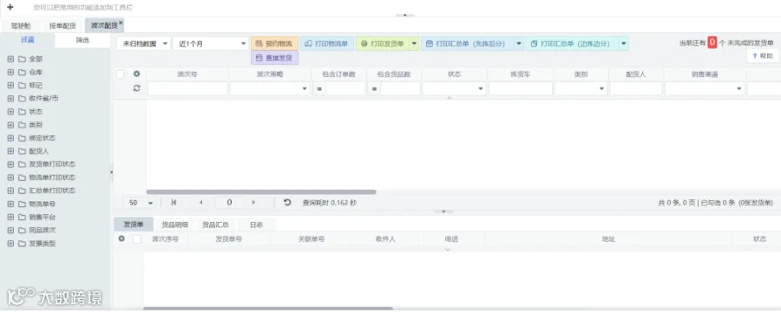Viewport: 781px width, 312px height.
Task: Open the page size 50 dropdown
Action: click(140, 203)
